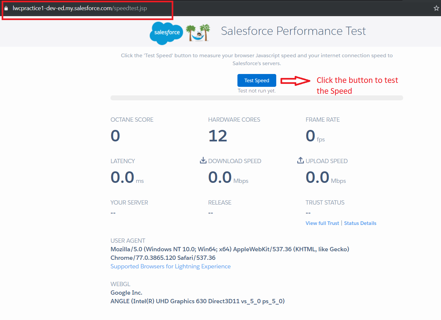Click the DOWNLOAD SPEED label
The height and width of the screenshot is (320, 441).
coord(234,161)
